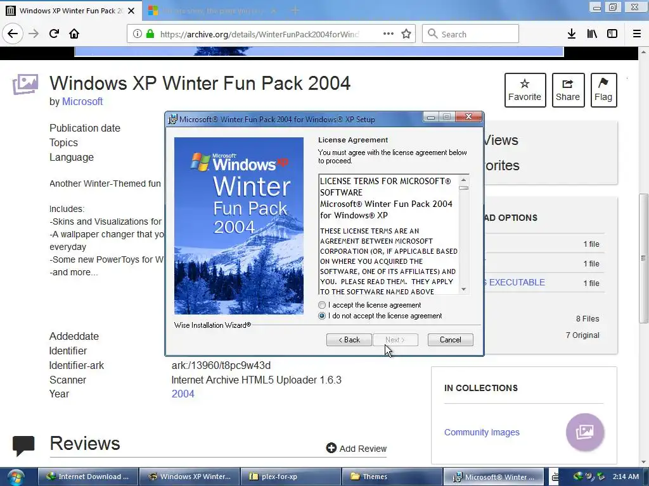Open the Library bookshelf icon
This screenshot has width=649, height=486.
592,34
